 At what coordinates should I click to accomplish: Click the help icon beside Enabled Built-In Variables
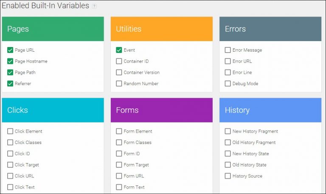[x=94, y=6]
